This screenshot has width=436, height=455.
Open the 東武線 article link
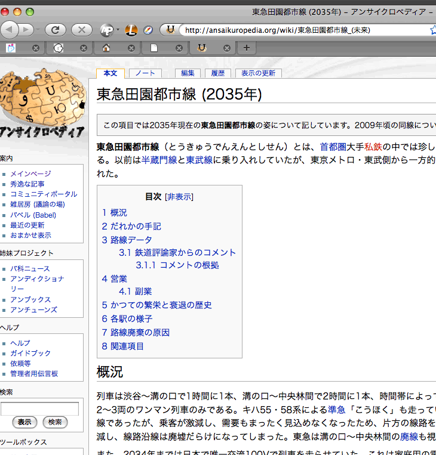point(199,160)
